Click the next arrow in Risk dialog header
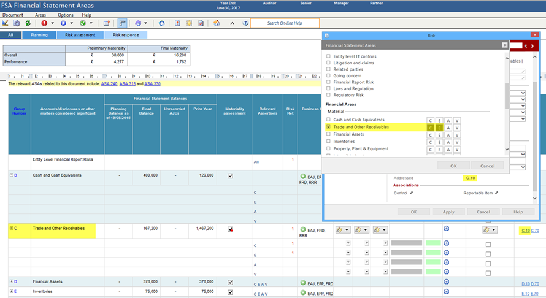 [532, 46]
